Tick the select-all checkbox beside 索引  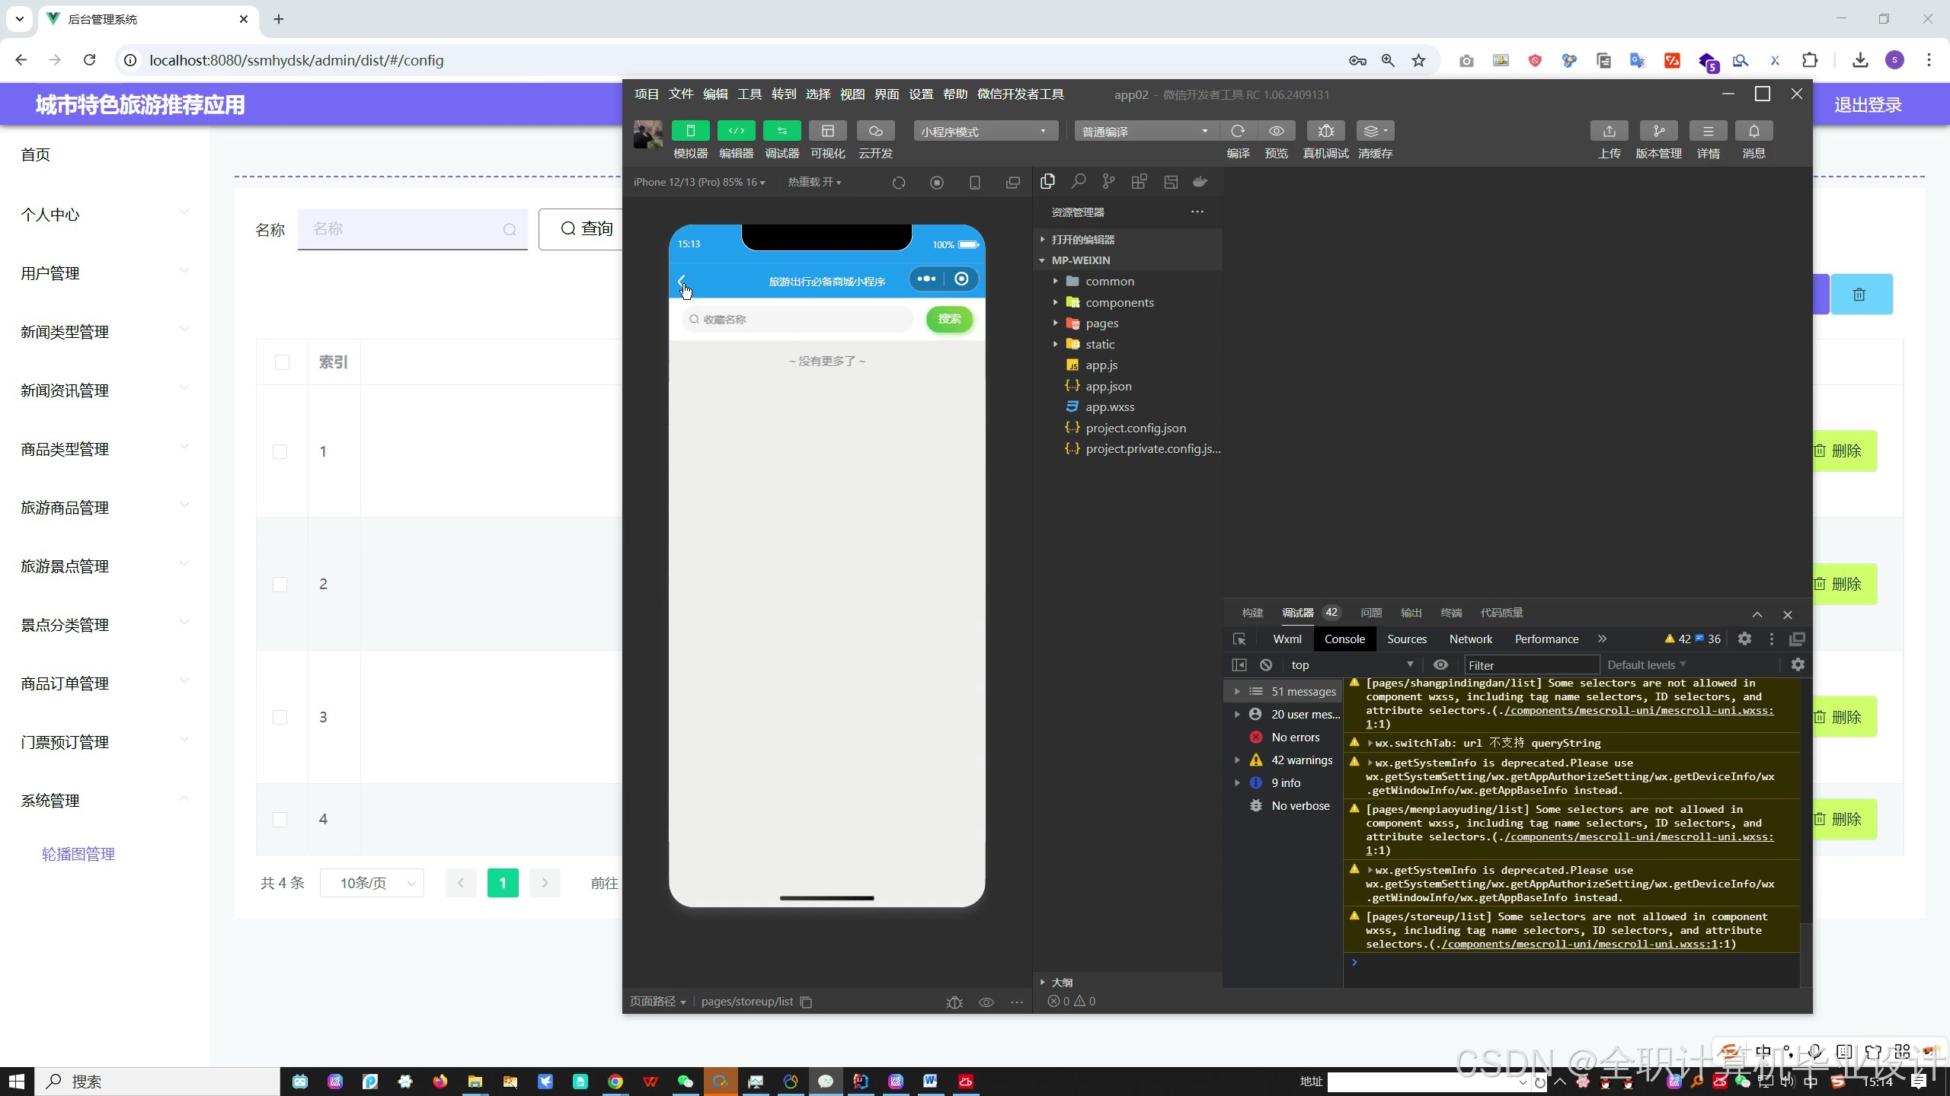coord(282,362)
